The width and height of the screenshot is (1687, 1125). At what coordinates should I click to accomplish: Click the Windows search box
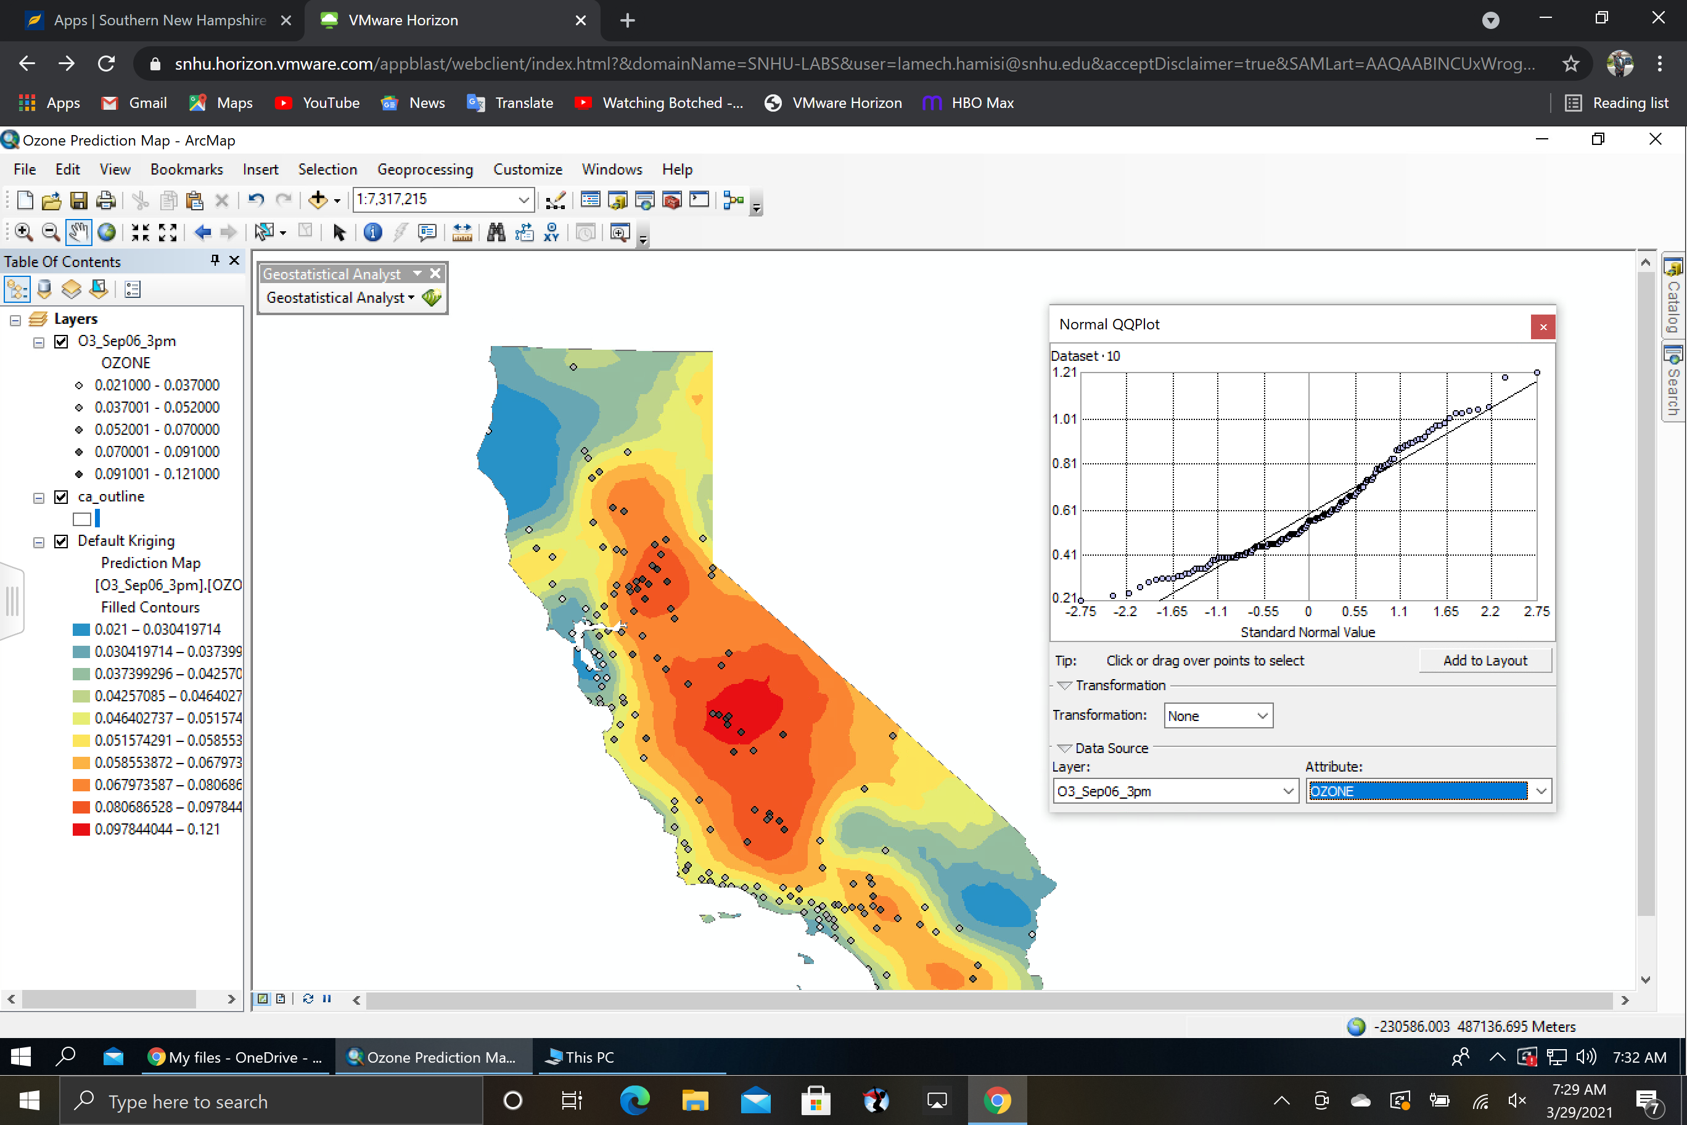click(271, 1102)
